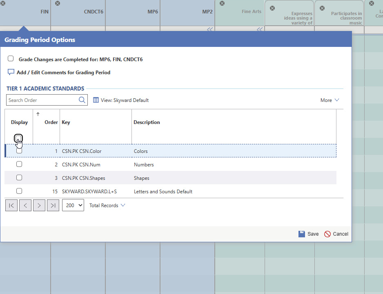Click the Save button
This screenshot has height=294, width=383.
309,234
